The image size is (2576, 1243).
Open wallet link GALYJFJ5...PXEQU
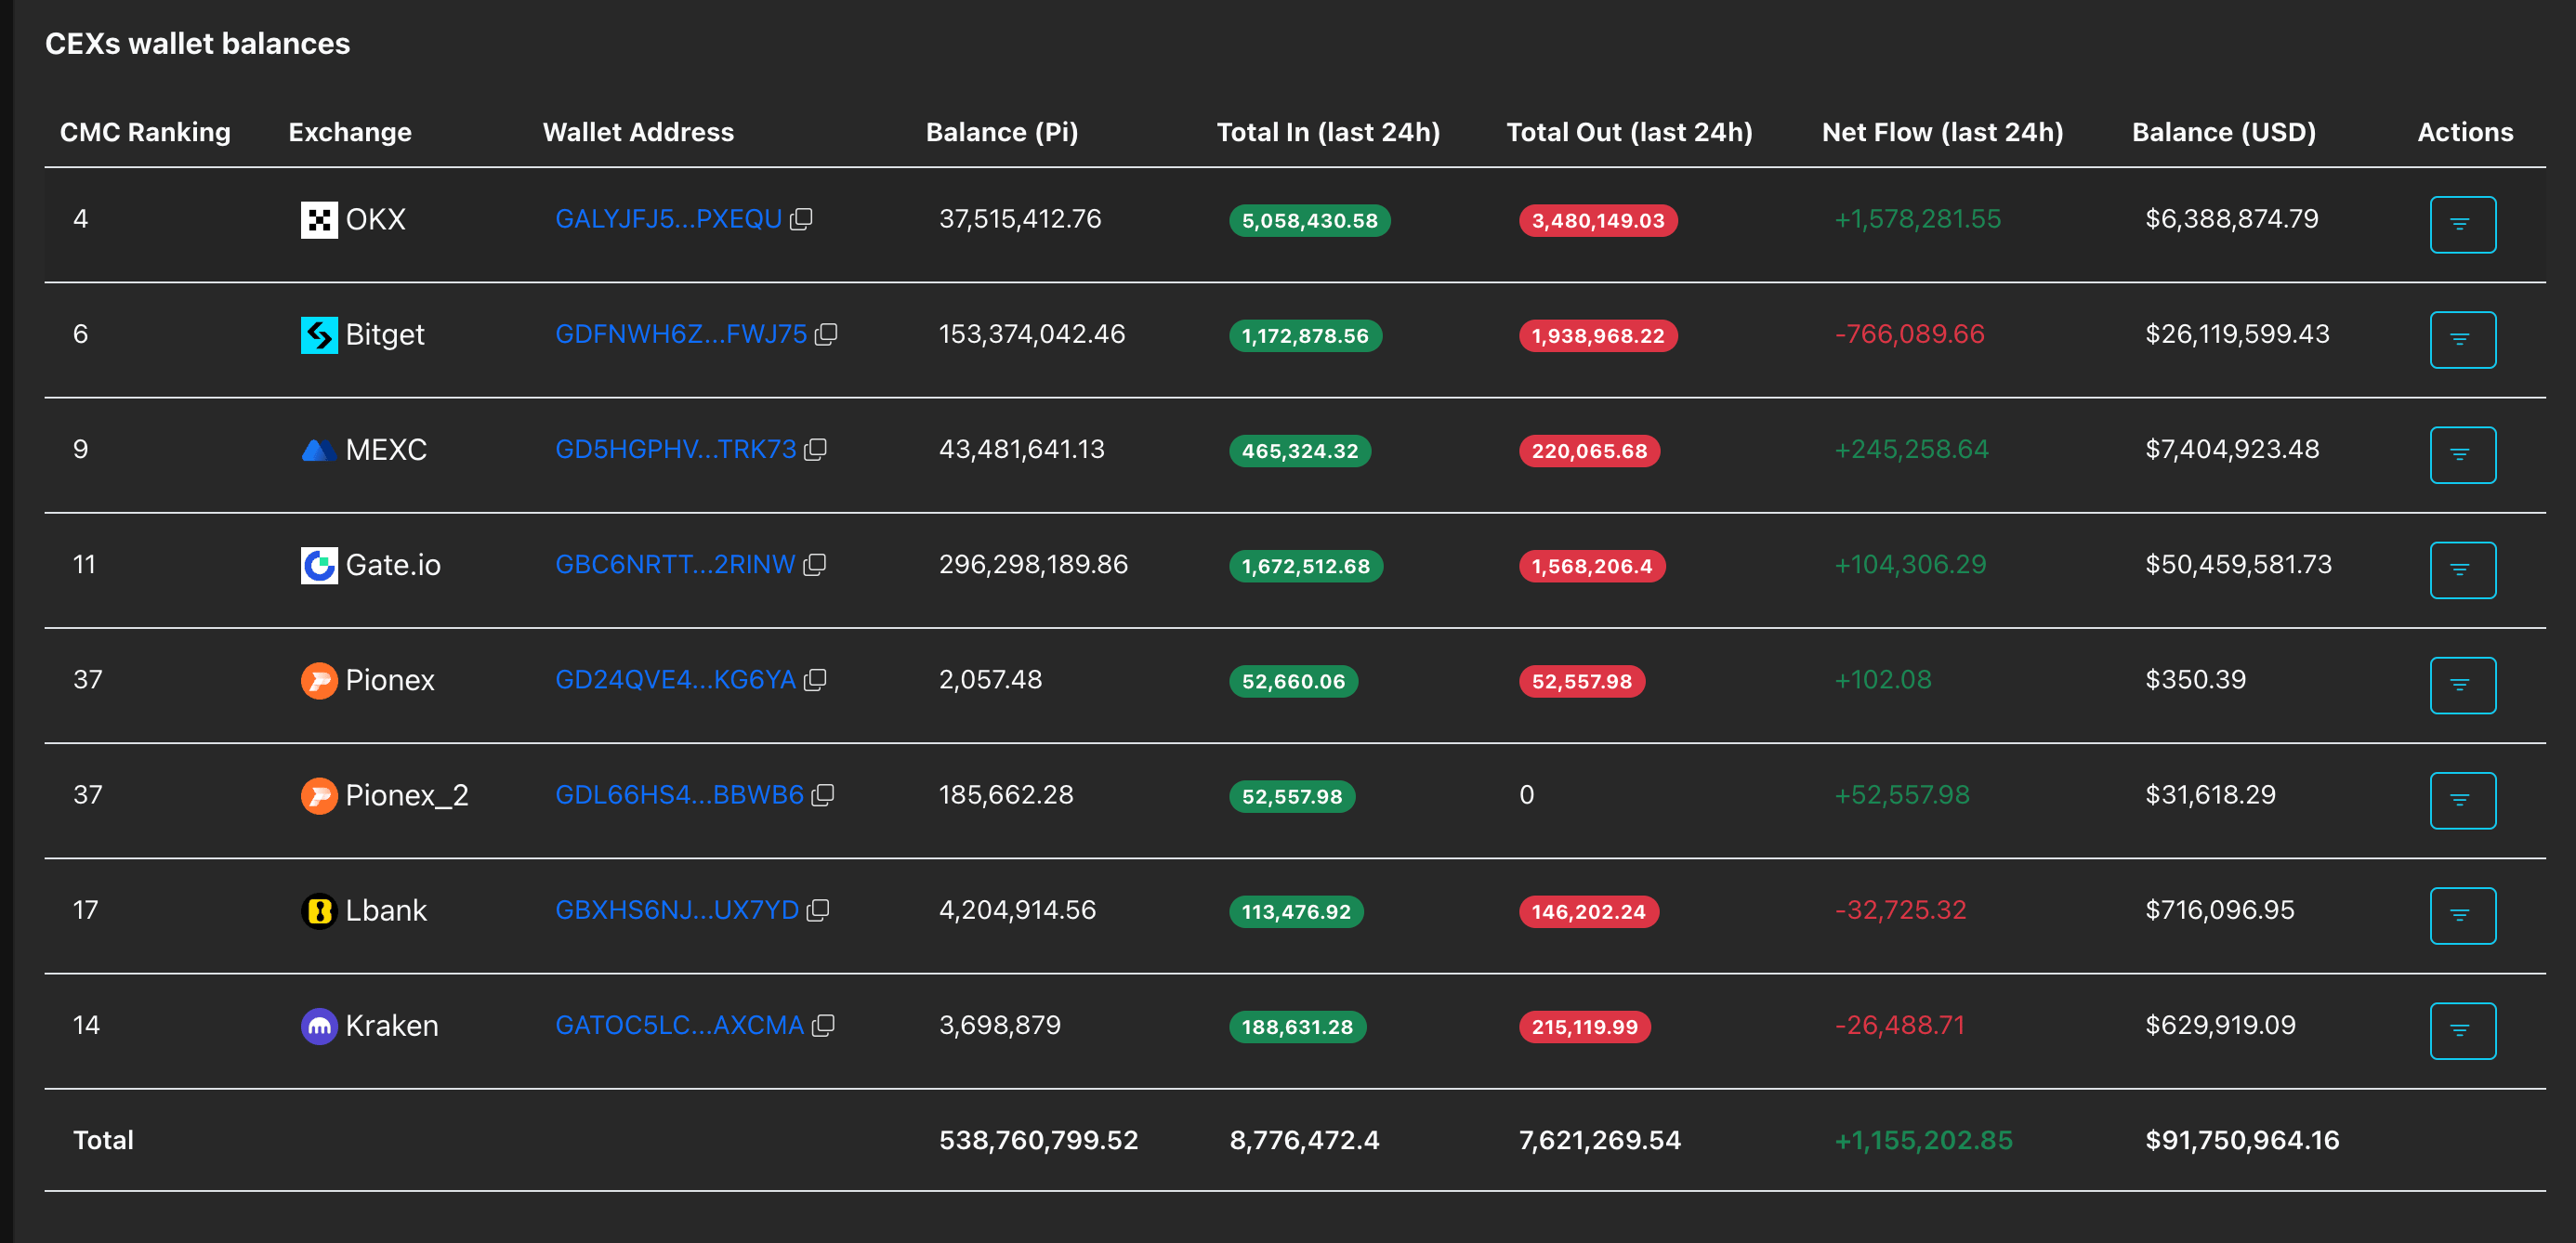[x=668, y=219]
